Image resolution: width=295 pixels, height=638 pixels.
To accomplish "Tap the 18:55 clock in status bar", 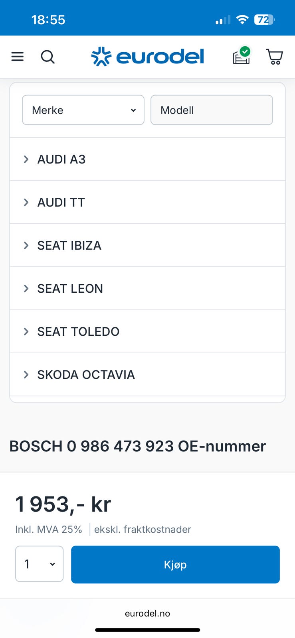I will click(x=48, y=20).
